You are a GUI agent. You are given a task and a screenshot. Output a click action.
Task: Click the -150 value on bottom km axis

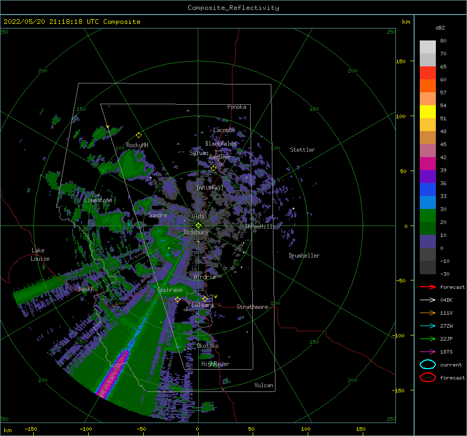(x=31, y=429)
